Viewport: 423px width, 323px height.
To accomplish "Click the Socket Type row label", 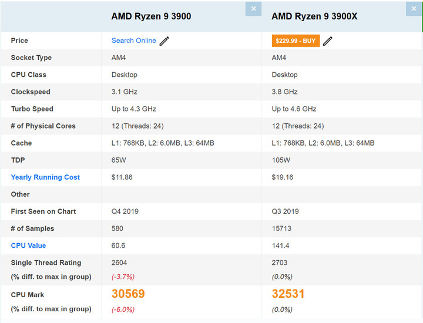I will tap(31, 58).
